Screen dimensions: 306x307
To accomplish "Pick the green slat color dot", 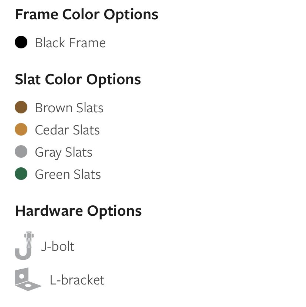I will point(21,174).
